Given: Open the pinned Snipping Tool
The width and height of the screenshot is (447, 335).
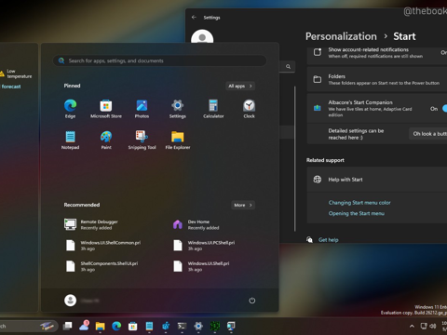Looking at the screenshot, I should (142, 140).
